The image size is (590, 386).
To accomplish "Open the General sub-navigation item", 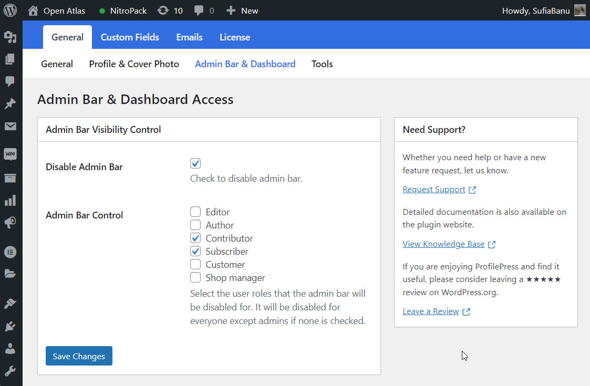I will point(57,64).
